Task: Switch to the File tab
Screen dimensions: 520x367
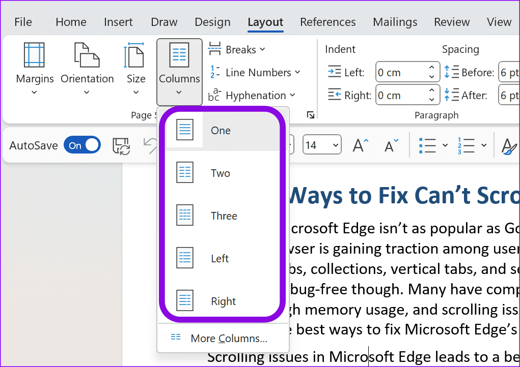Action: tap(23, 22)
